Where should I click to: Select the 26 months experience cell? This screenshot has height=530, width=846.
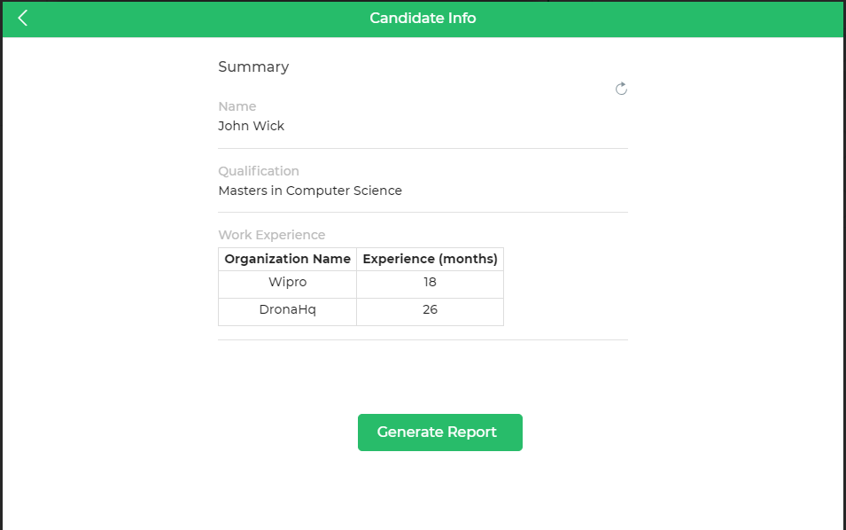click(430, 311)
